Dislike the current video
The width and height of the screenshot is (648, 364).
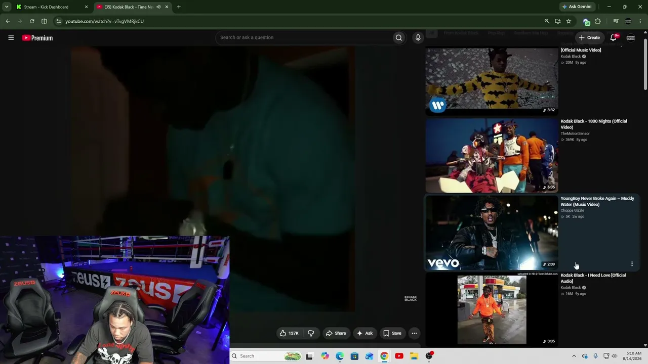(311, 333)
